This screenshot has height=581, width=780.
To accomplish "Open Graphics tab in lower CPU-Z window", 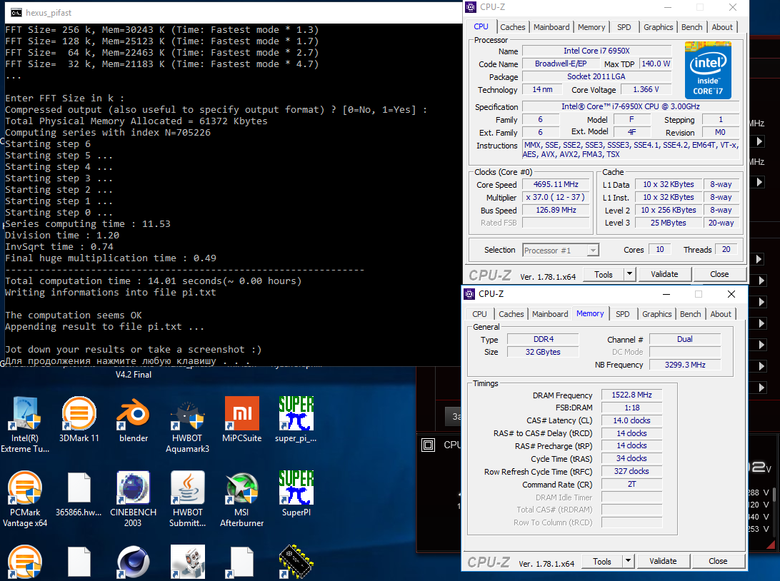I will (x=656, y=314).
